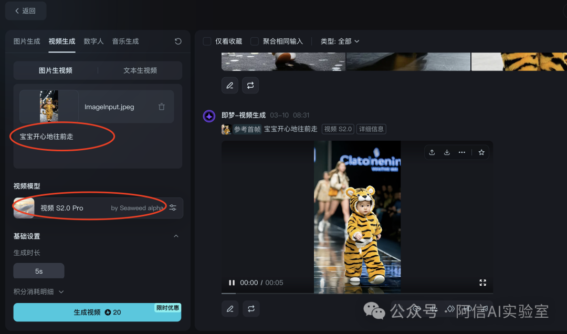Click the video progress bar

click(x=358, y=293)
